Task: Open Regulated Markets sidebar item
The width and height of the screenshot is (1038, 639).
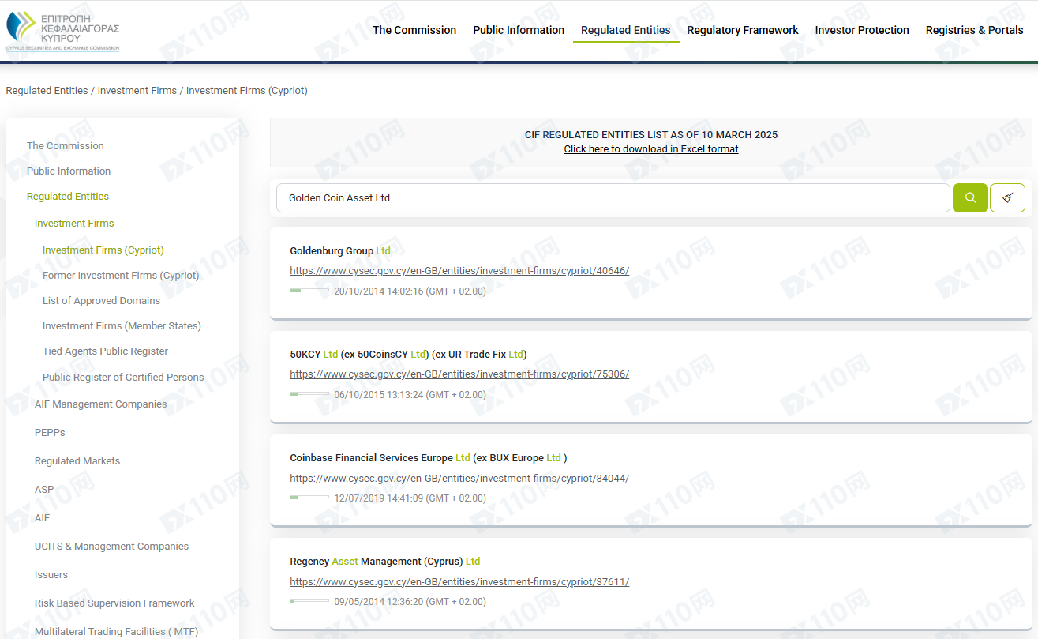Action: [x=77, y=461]
